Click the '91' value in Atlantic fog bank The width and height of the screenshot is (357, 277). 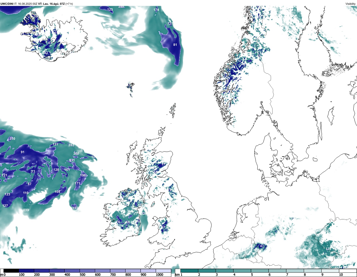click(x=23, y=152)
